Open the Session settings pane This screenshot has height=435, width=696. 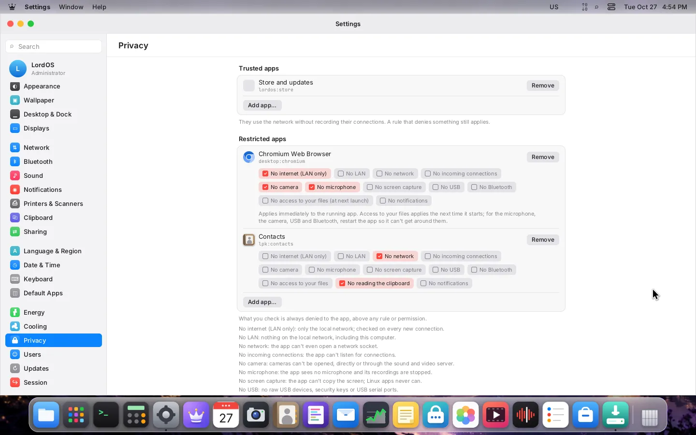pyautogui.click(x=54, y=382)
